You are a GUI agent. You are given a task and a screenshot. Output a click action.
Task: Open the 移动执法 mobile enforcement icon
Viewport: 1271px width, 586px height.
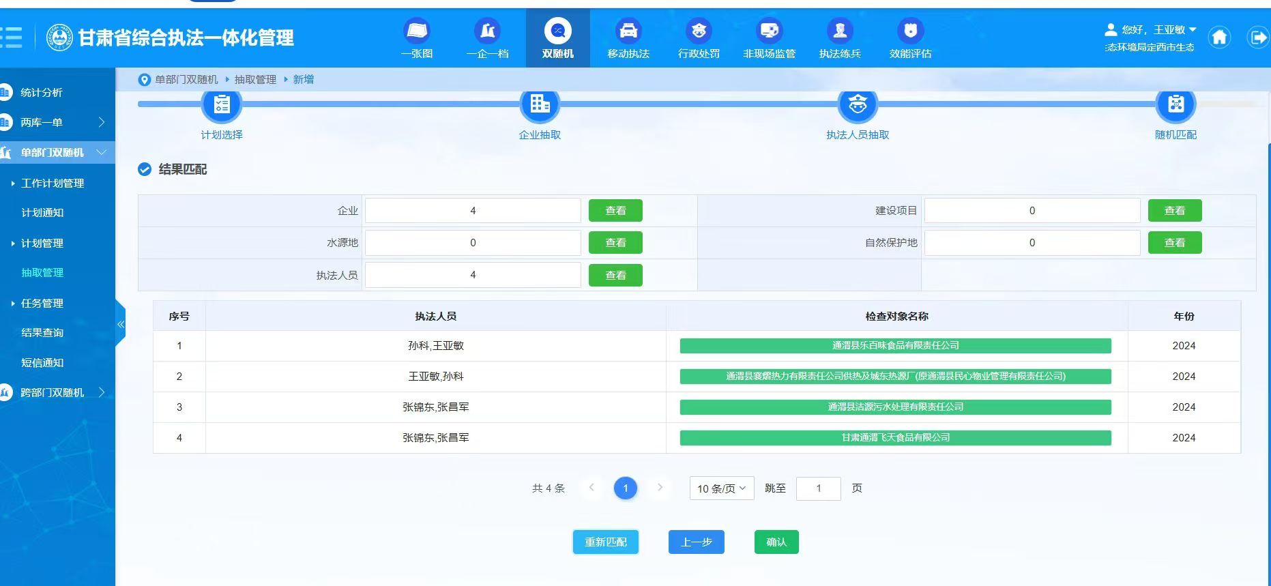pyautogui.click(x=628, y=31)
